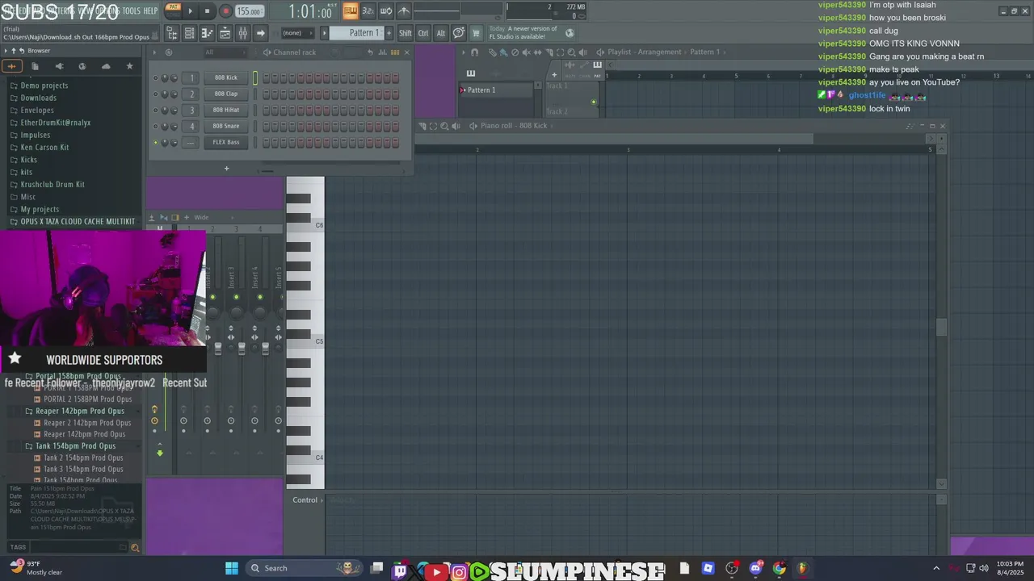Select the delete tool in Playlist toolbar
The height and width of the screenshot is (581, 1034).
pyautogui.click(x=515, y=52)
